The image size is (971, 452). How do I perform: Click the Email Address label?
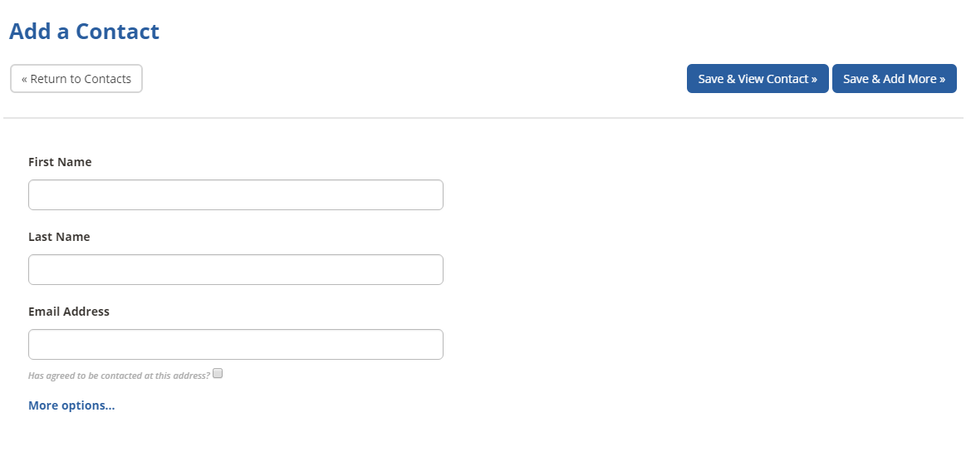tap(69, 312)
